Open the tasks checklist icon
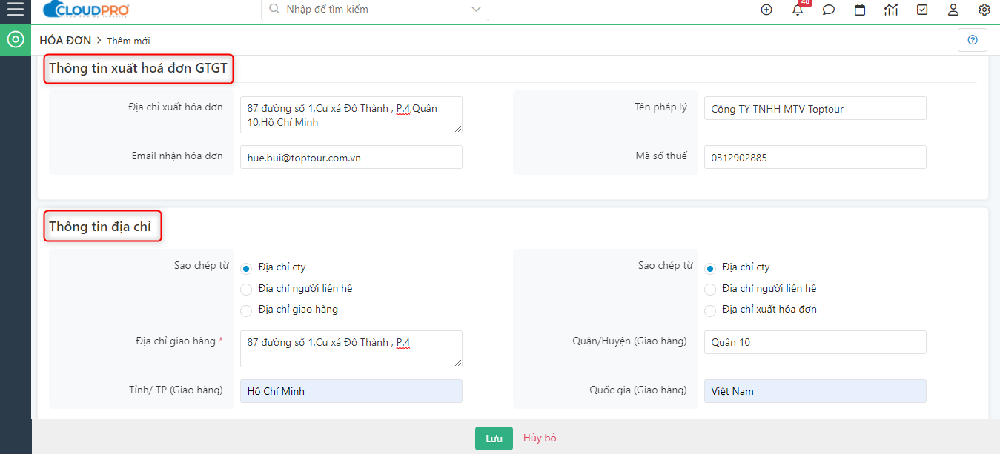The height and width of the screenshot is (454, 1000). (922, 10)
